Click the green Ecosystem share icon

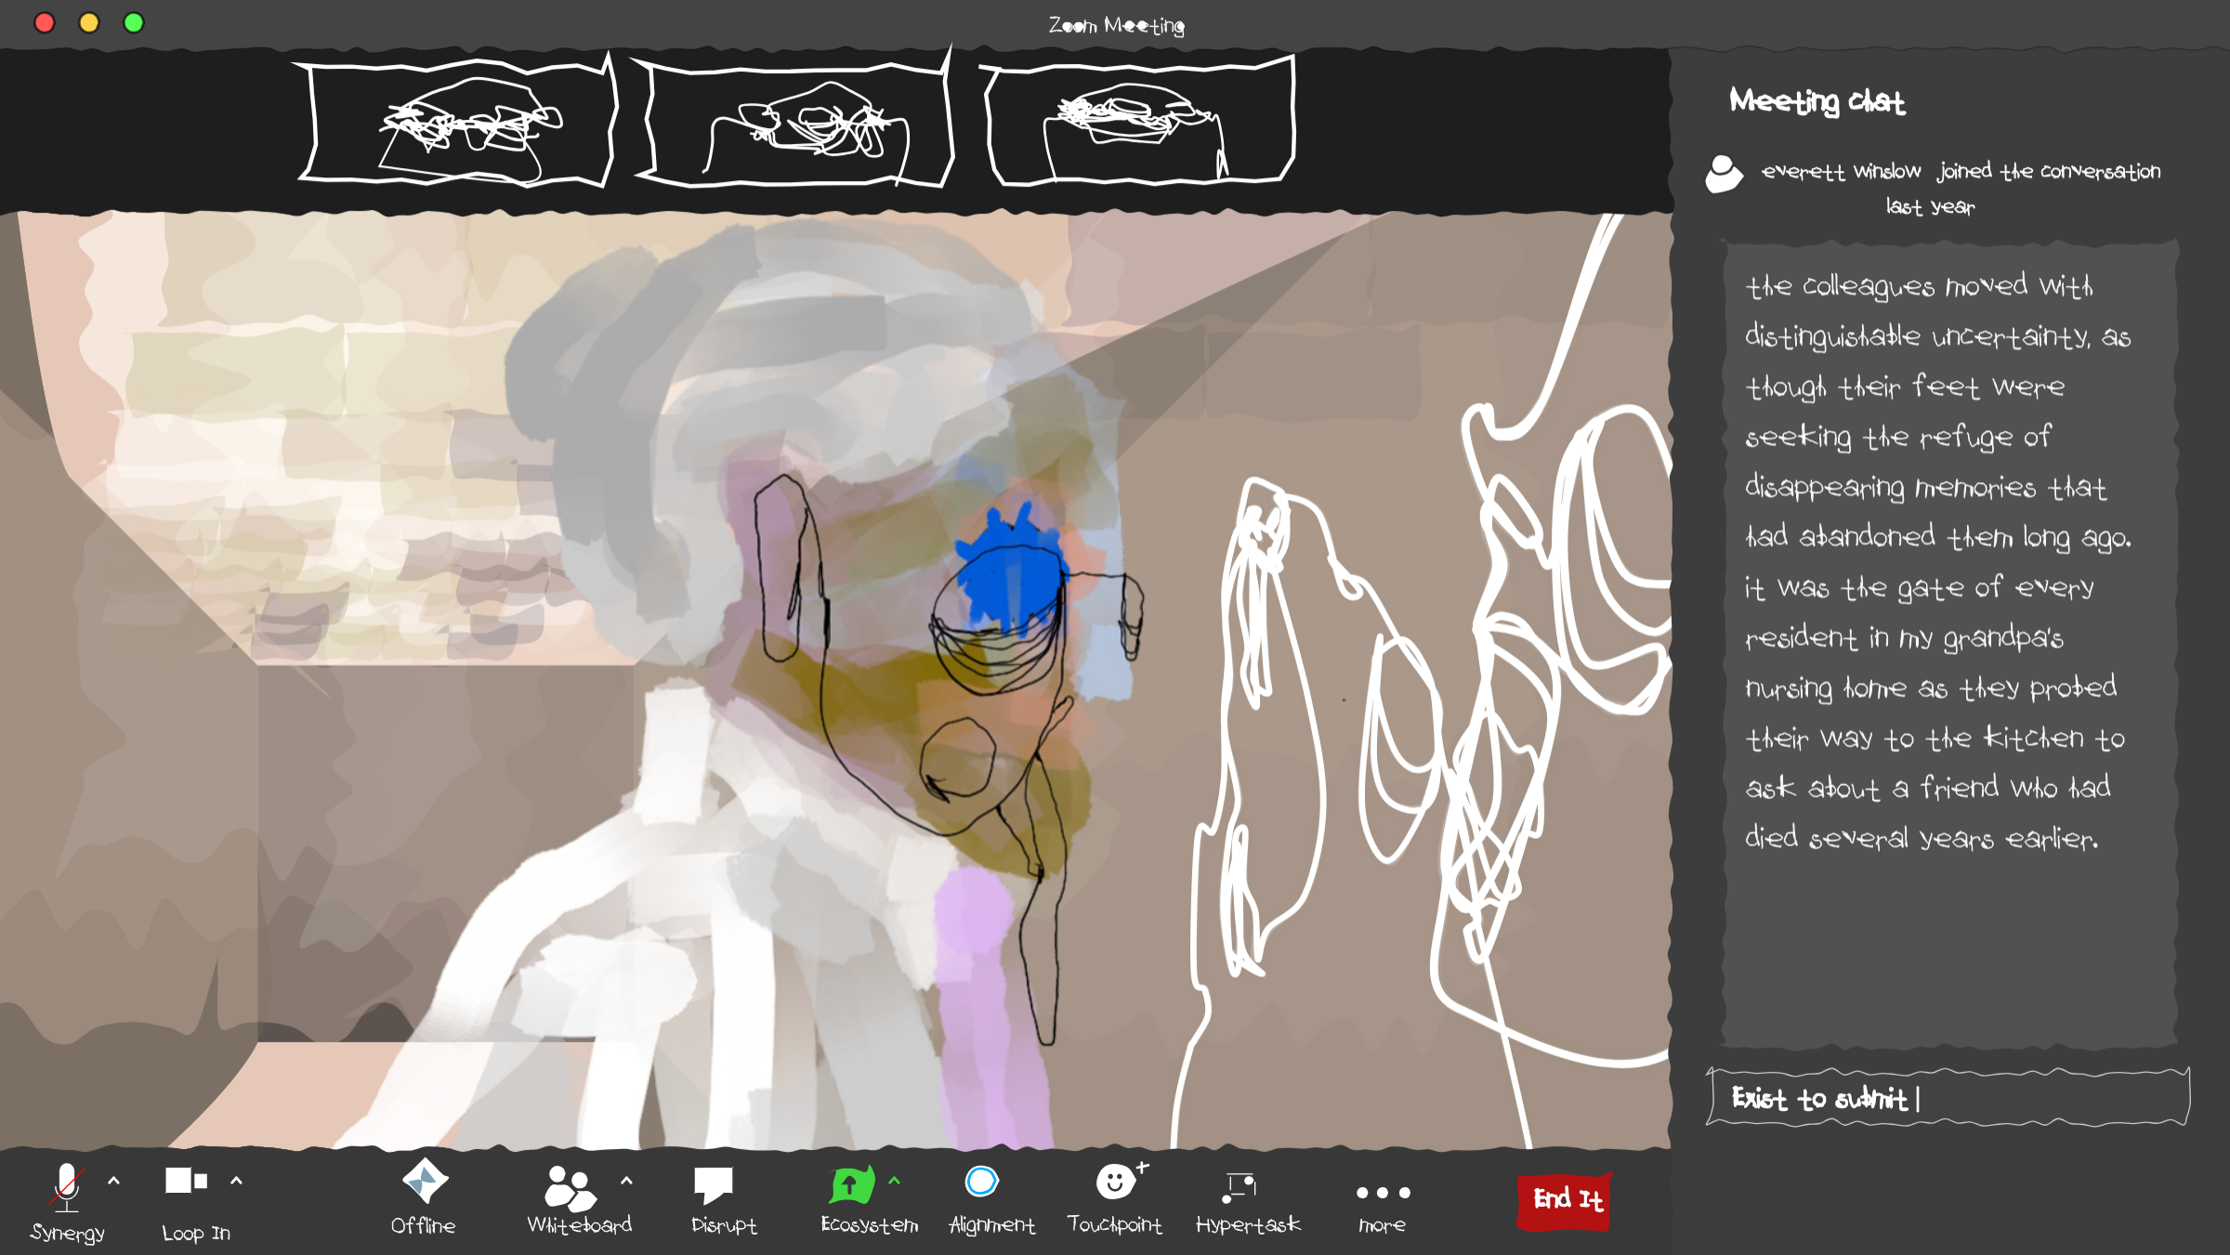pos(851,1185)
